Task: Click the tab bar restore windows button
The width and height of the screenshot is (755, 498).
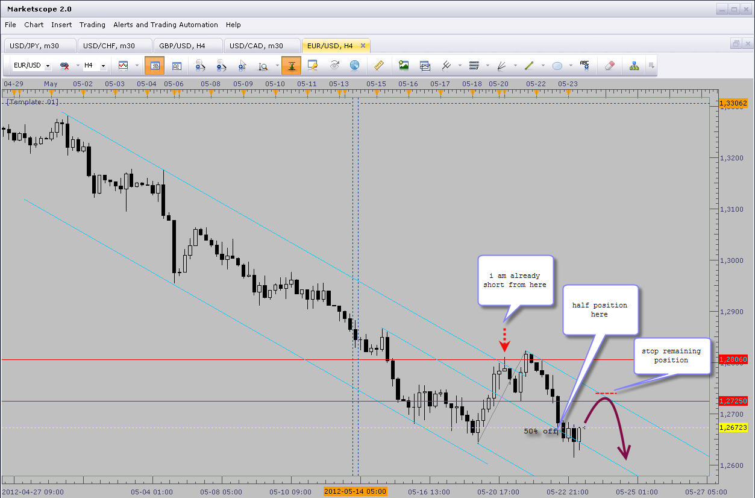Action: click(736, 44)
